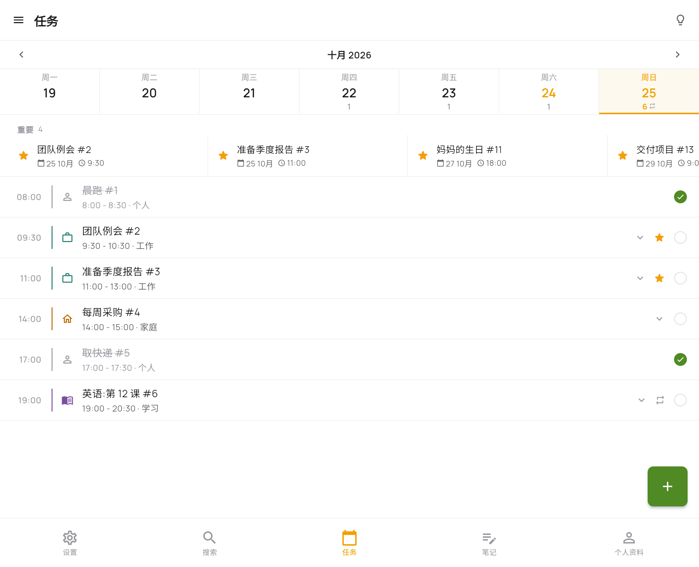
Task: Uncheck completed task 取快递 #5
Action: pyautogui.click(x=680, y=359)
